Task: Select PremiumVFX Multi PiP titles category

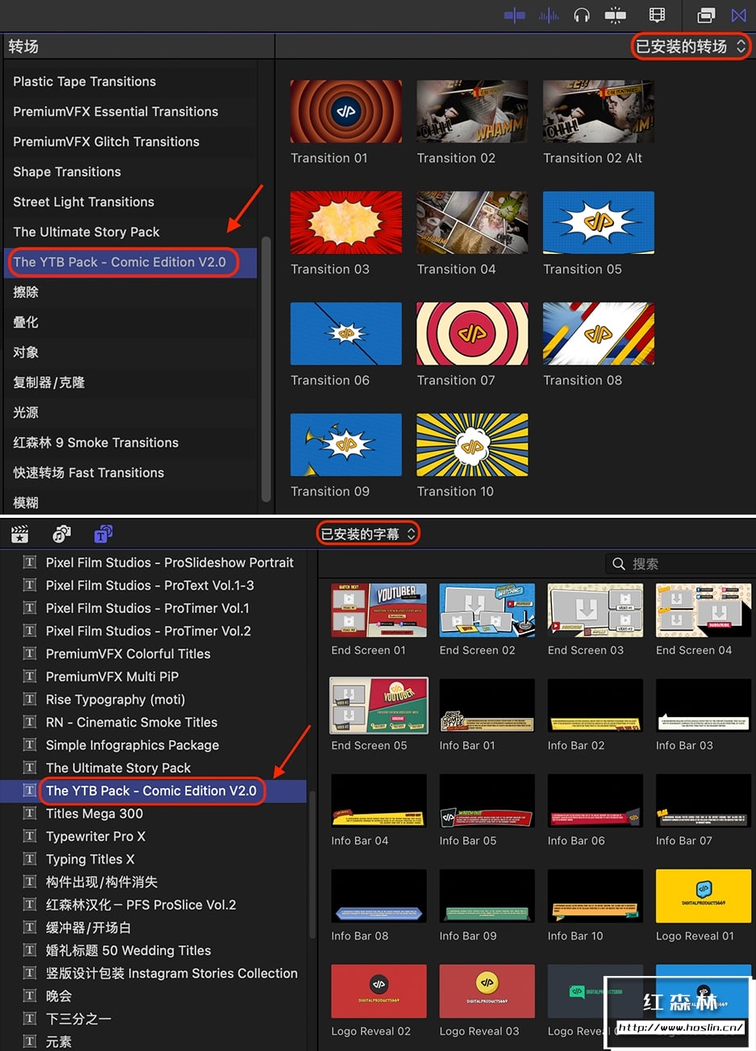Action: [x=112, y=677]
